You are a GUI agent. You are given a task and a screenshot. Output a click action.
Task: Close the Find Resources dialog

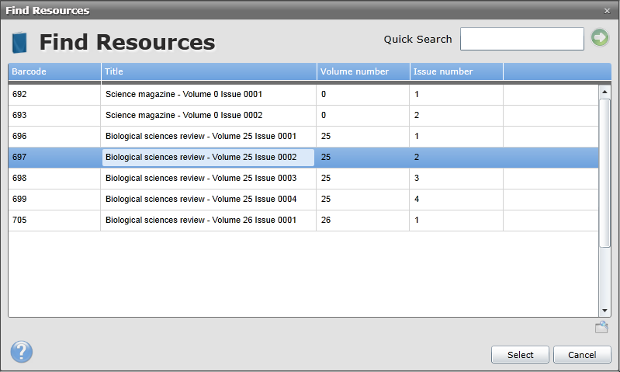tap(607, 11)
